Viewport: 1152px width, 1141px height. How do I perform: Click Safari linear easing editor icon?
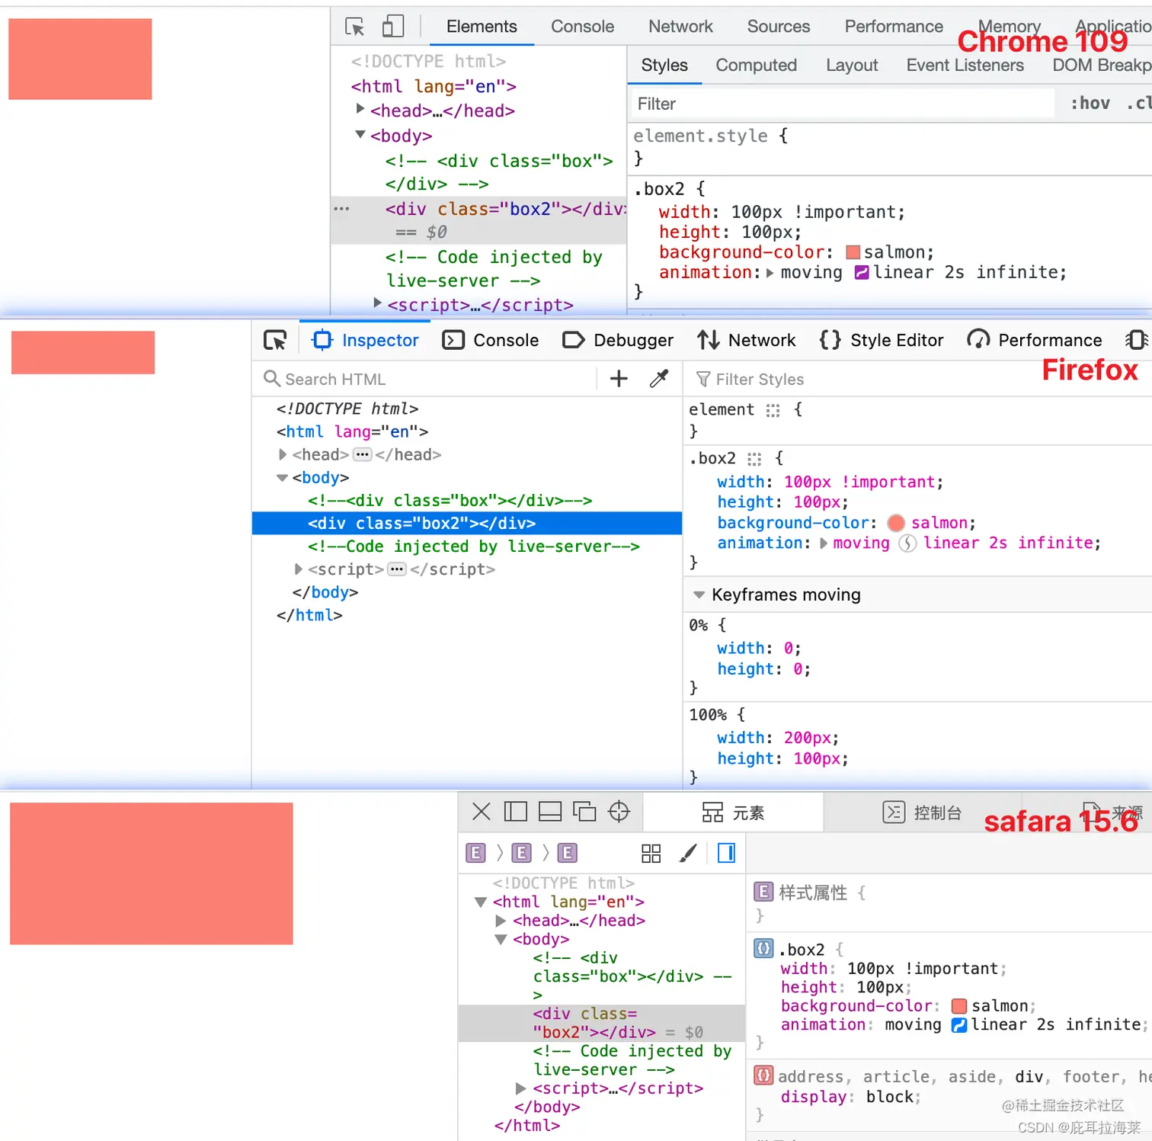959,1025
